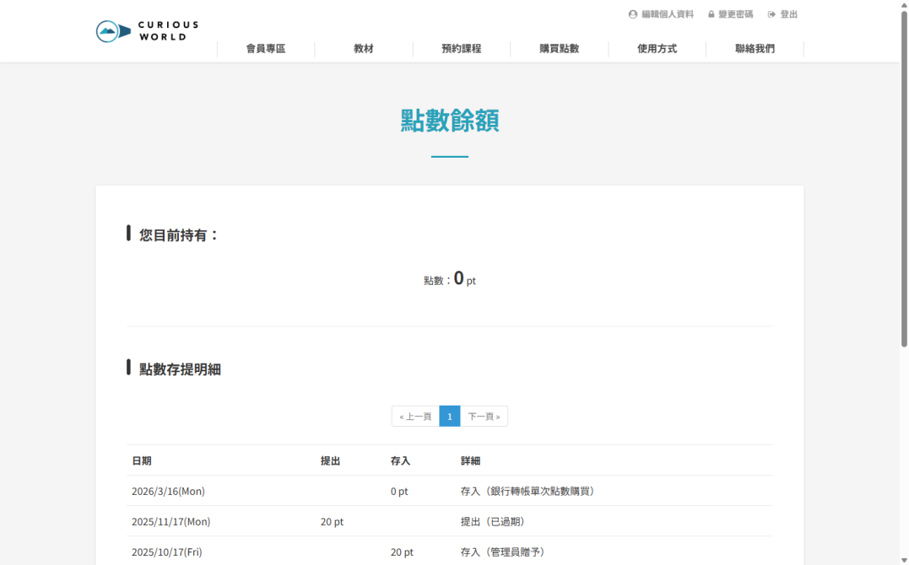Screen dimensions: 909x565
Task: Click the 提出 column header
Action: coord(331,460)
